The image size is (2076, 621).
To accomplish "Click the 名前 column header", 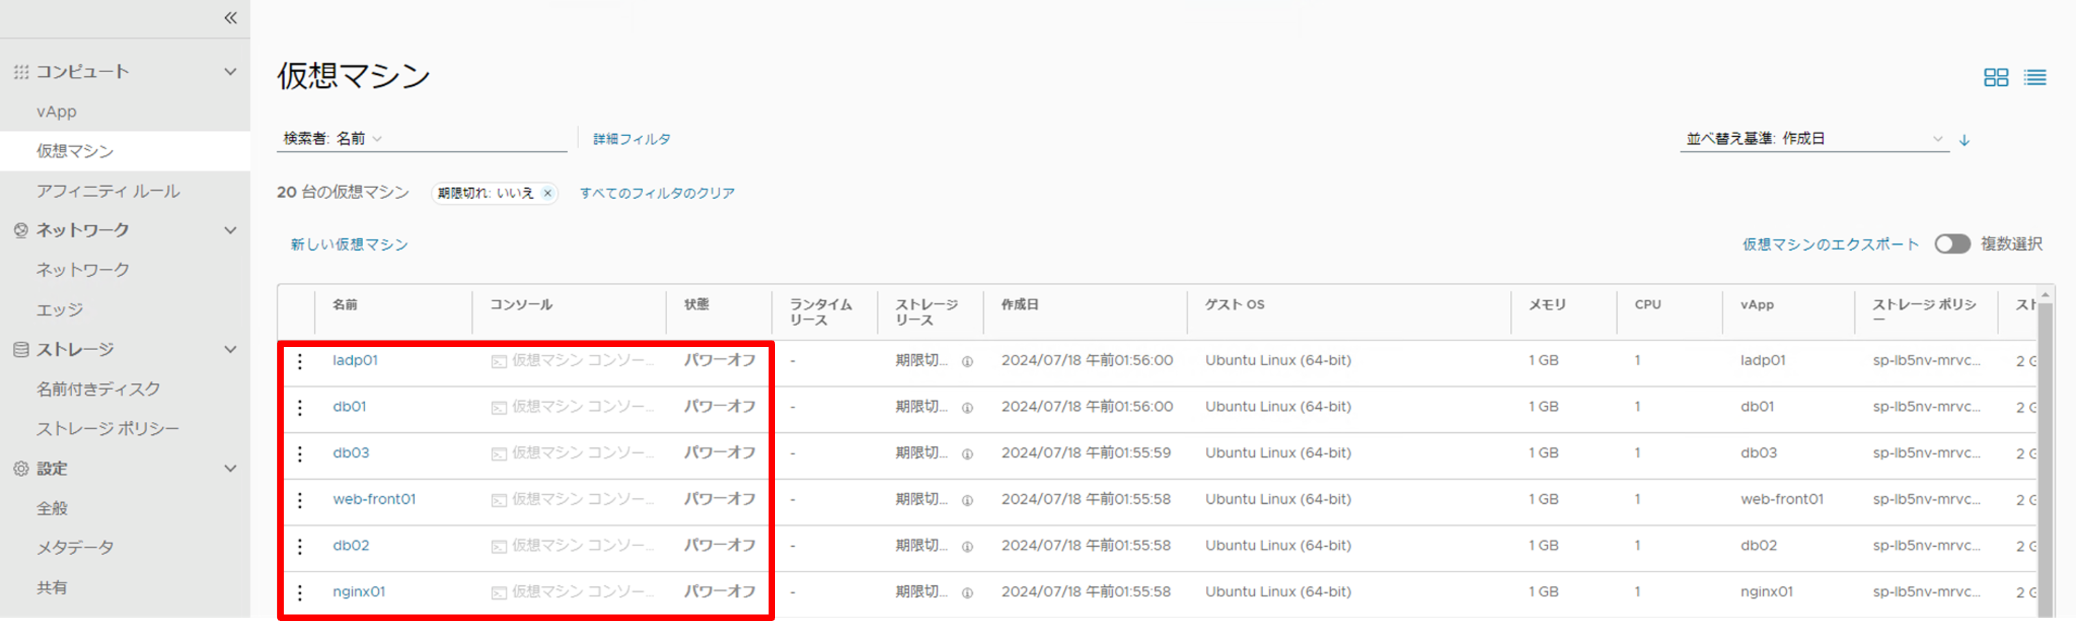I will 345,305.
